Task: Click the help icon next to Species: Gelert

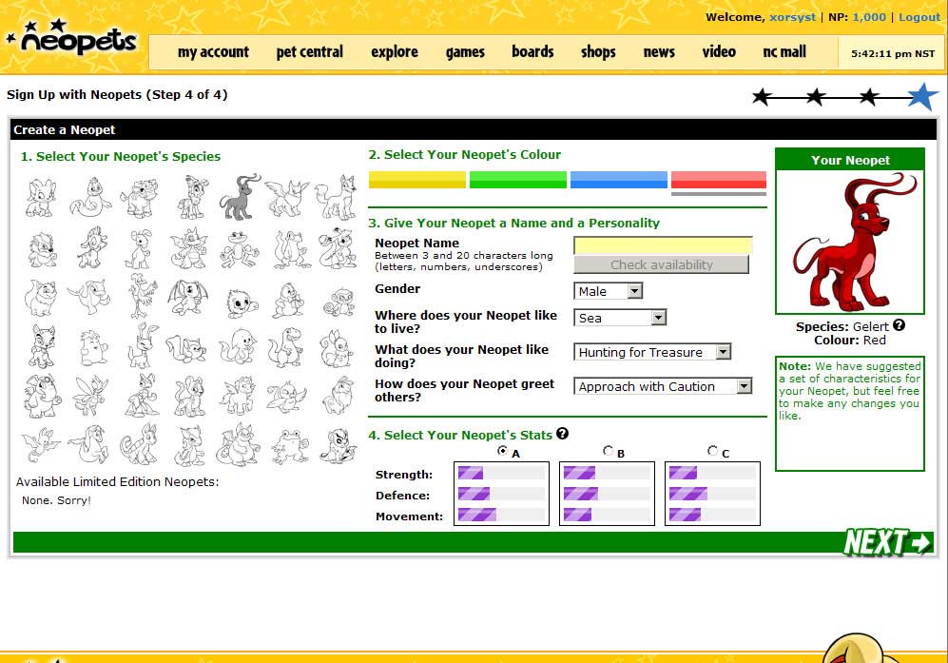Action: [x=899, y=325]
